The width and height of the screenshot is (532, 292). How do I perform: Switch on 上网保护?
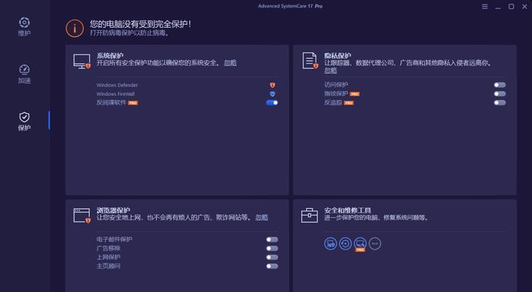click(x=272, y=257)
